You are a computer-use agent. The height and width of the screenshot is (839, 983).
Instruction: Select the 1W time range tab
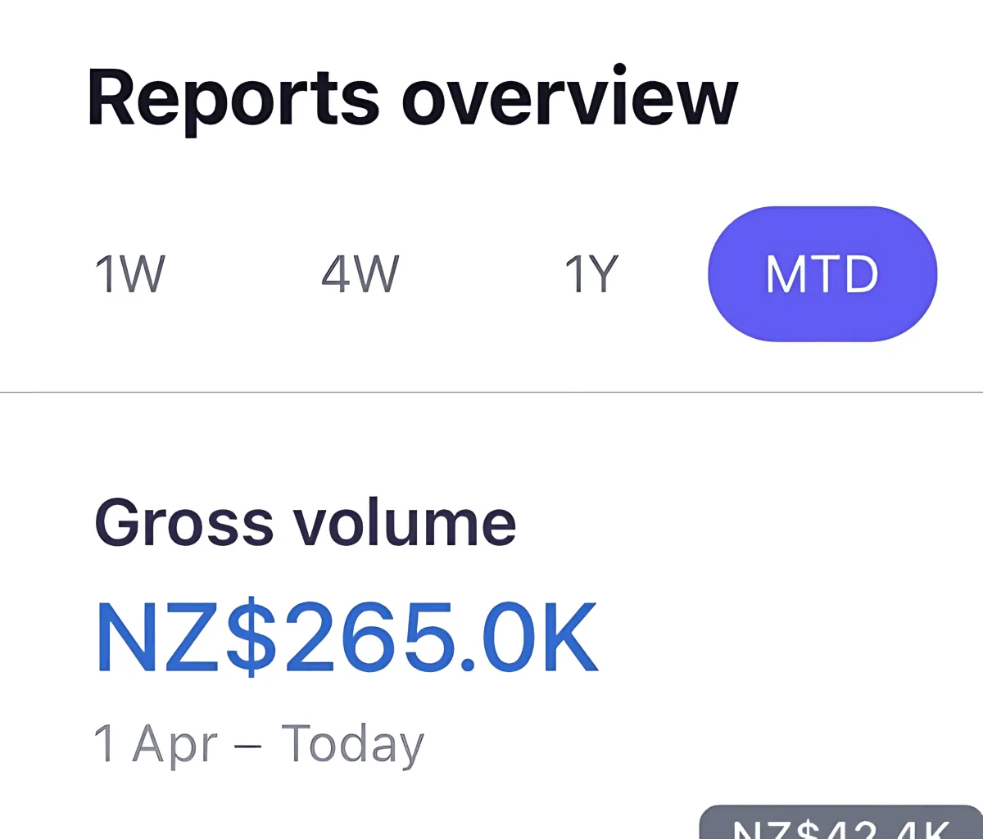pos(131,274)
